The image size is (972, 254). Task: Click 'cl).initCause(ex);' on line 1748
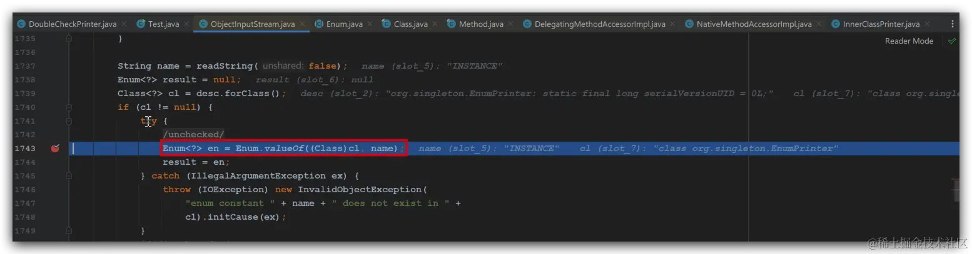click(x=236, y=217)
